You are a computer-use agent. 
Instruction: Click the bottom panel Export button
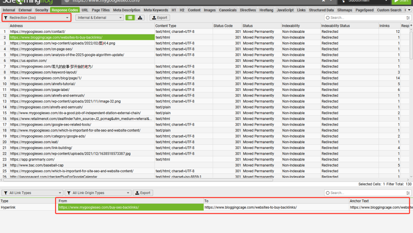(143, 193)
